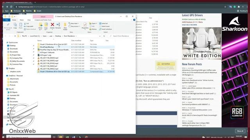
Task: Click Select all in the ribbon
Action: 104,23
